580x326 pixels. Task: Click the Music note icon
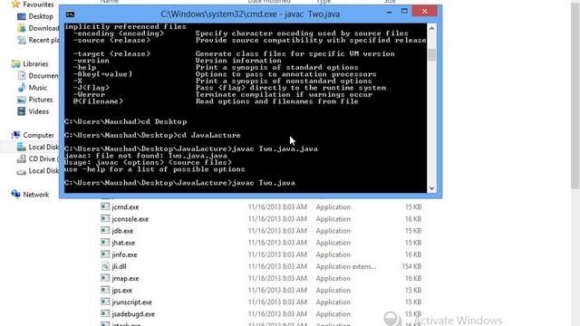click(x=22, y=87)
